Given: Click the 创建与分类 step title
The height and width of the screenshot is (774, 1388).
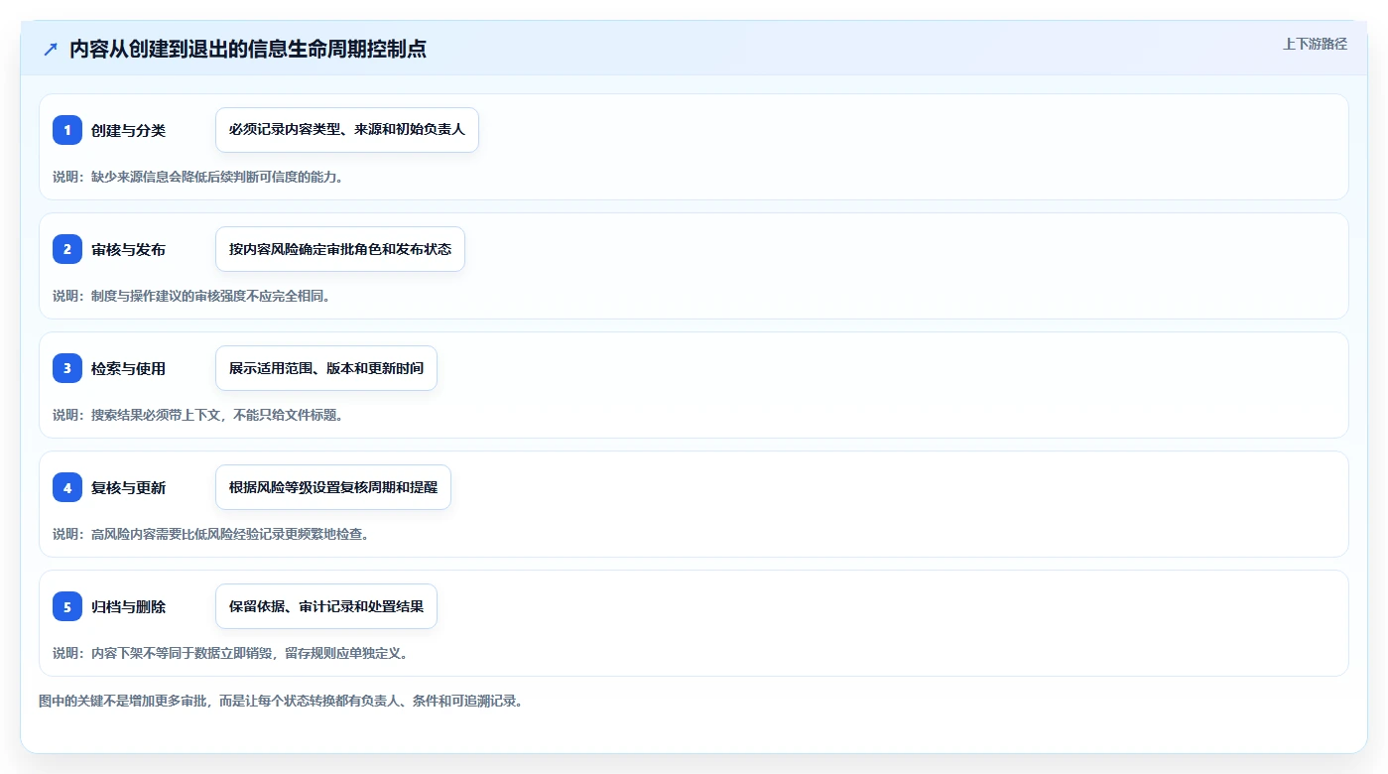Looking at the screenshot, I should 128,130.
